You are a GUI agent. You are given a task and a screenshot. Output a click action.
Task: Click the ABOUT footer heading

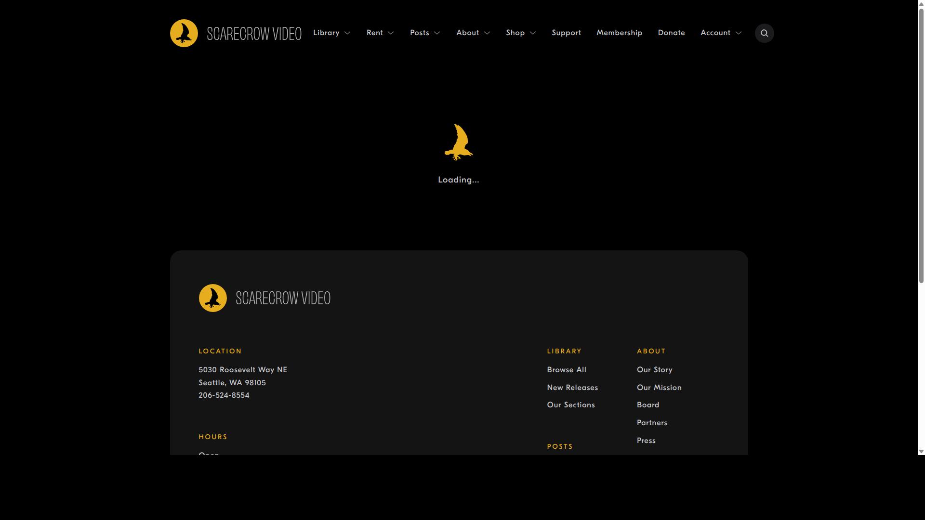(651, 351)
